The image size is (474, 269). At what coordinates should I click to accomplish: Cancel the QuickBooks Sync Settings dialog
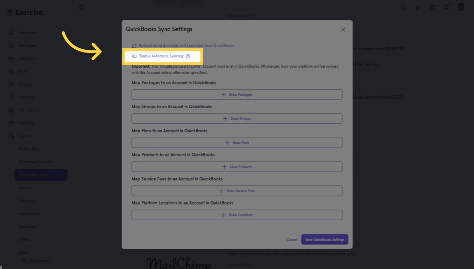[x=291, y=239]
